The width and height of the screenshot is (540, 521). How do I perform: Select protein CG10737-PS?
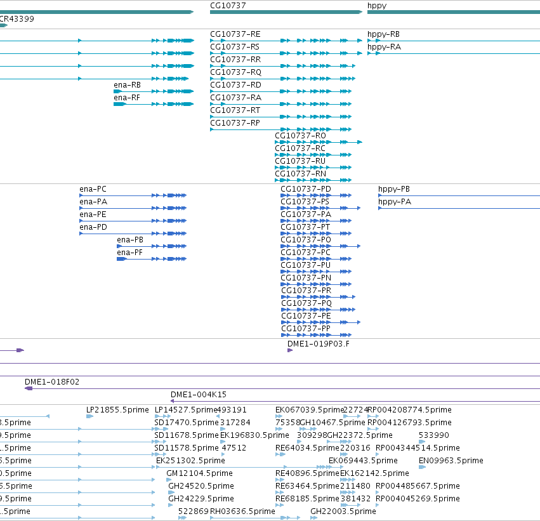[305, 202]
